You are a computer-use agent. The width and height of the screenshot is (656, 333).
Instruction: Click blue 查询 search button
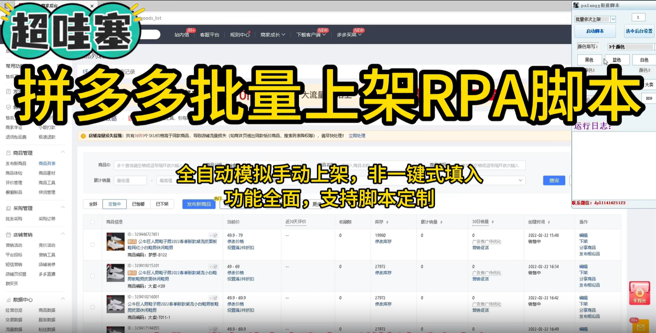(554, 181)
